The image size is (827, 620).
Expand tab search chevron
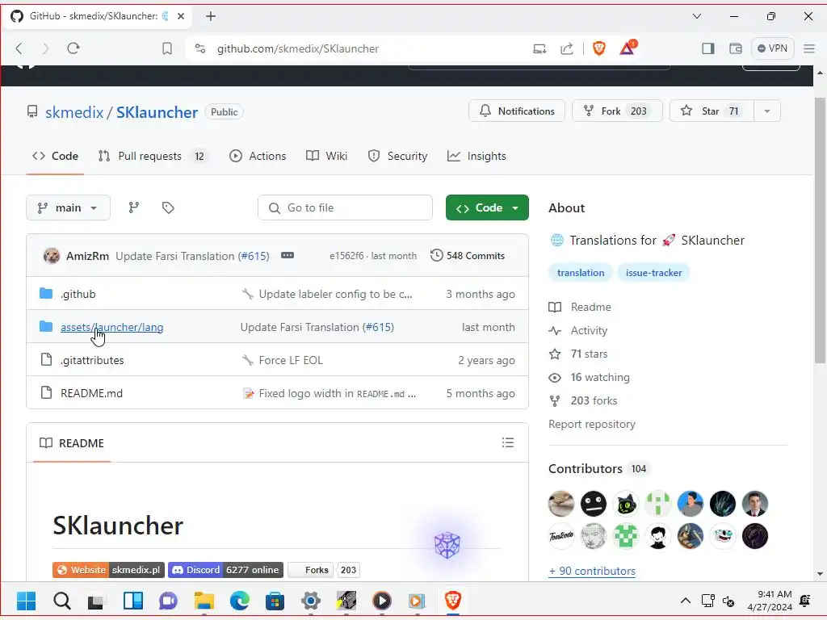697,16
